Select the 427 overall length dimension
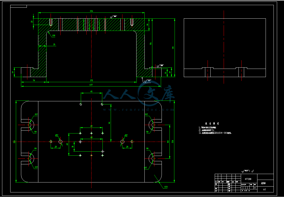 [x=91, y=84]
